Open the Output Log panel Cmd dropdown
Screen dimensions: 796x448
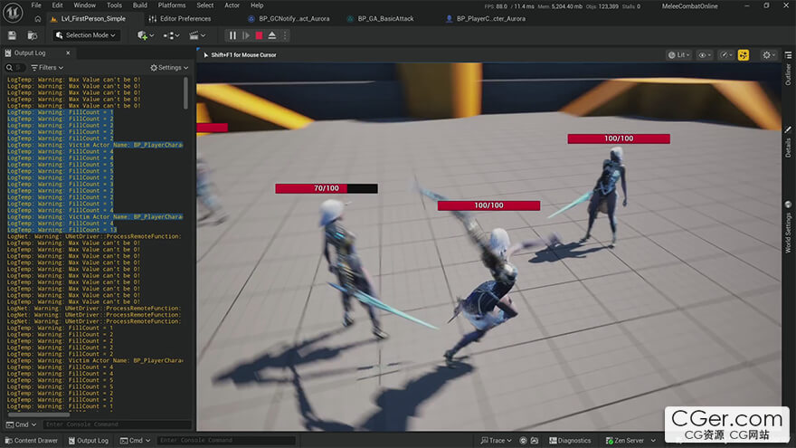coord(22,424)
